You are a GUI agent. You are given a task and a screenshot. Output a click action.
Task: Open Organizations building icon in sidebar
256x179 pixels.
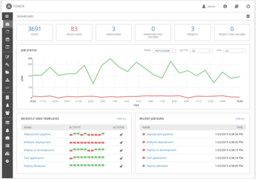tap(7, 98)
